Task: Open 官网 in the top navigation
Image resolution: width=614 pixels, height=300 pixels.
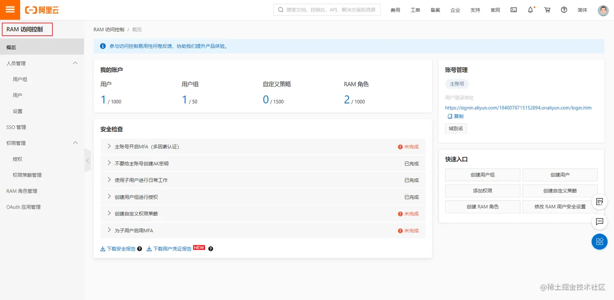Action: click(x=495, y=10)
